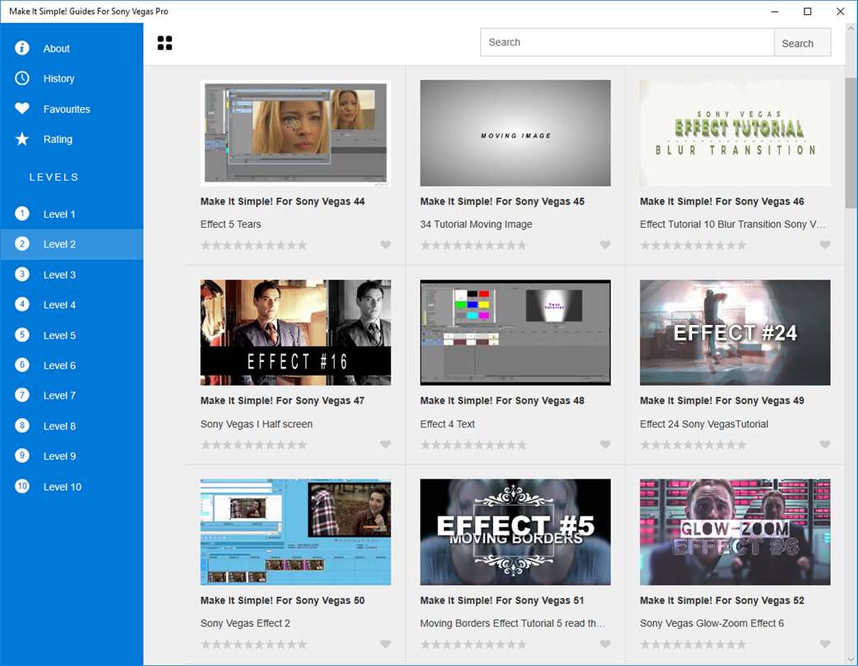Viewport: 858px width, 666px height.
Task: Click in the Search text field
Action: [x=626, y=43]
